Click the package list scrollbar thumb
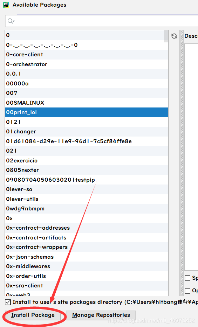The image size is (198, 327). coord(166,36)
